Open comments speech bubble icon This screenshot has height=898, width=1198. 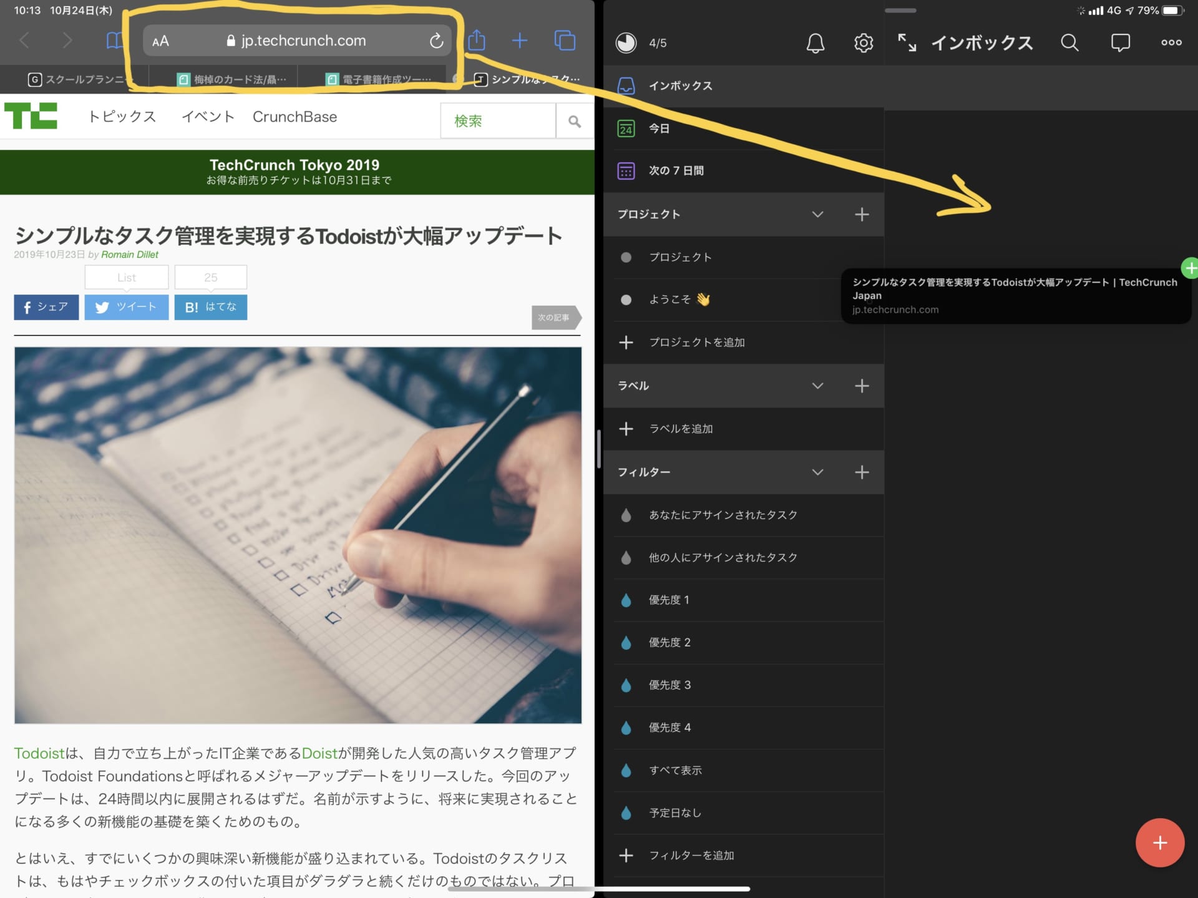[1120, 42]
